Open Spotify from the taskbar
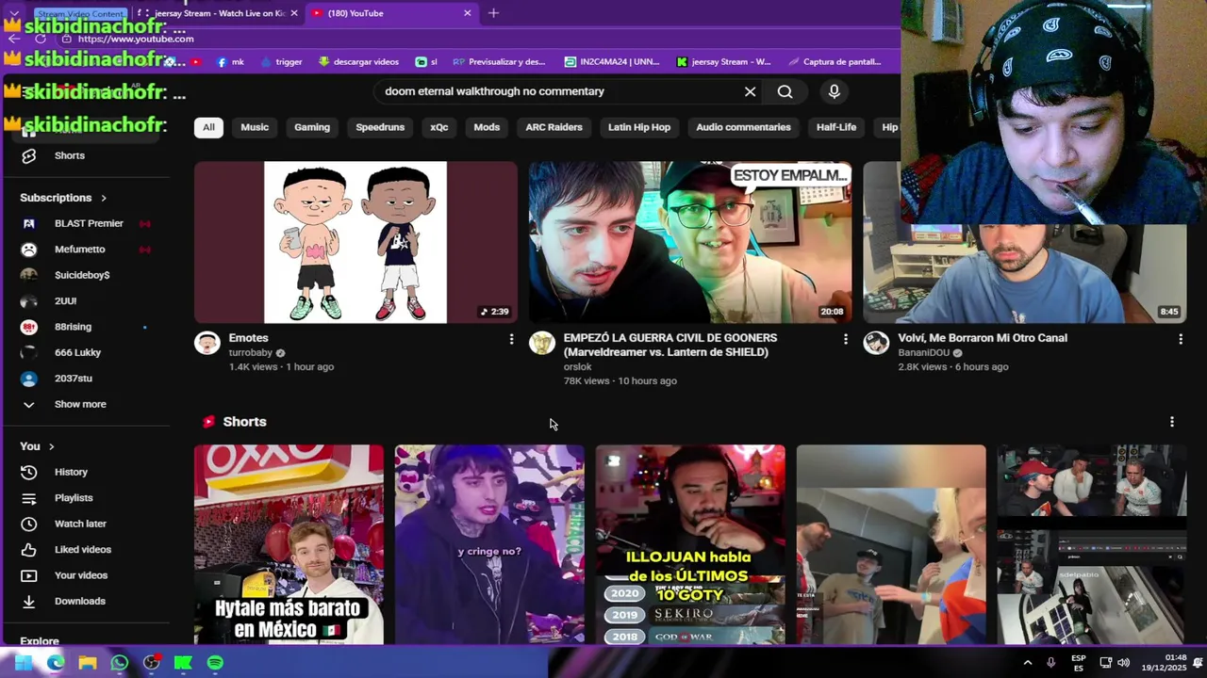Screen dimensions: 1207x678 [x=215, y=663]
